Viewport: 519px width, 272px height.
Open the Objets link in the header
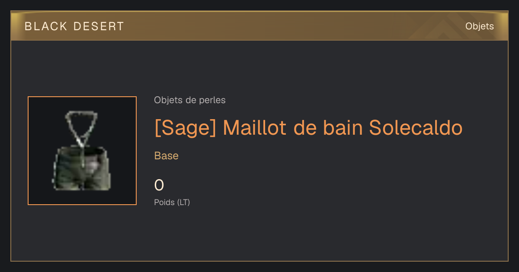(x=480, y=26)
